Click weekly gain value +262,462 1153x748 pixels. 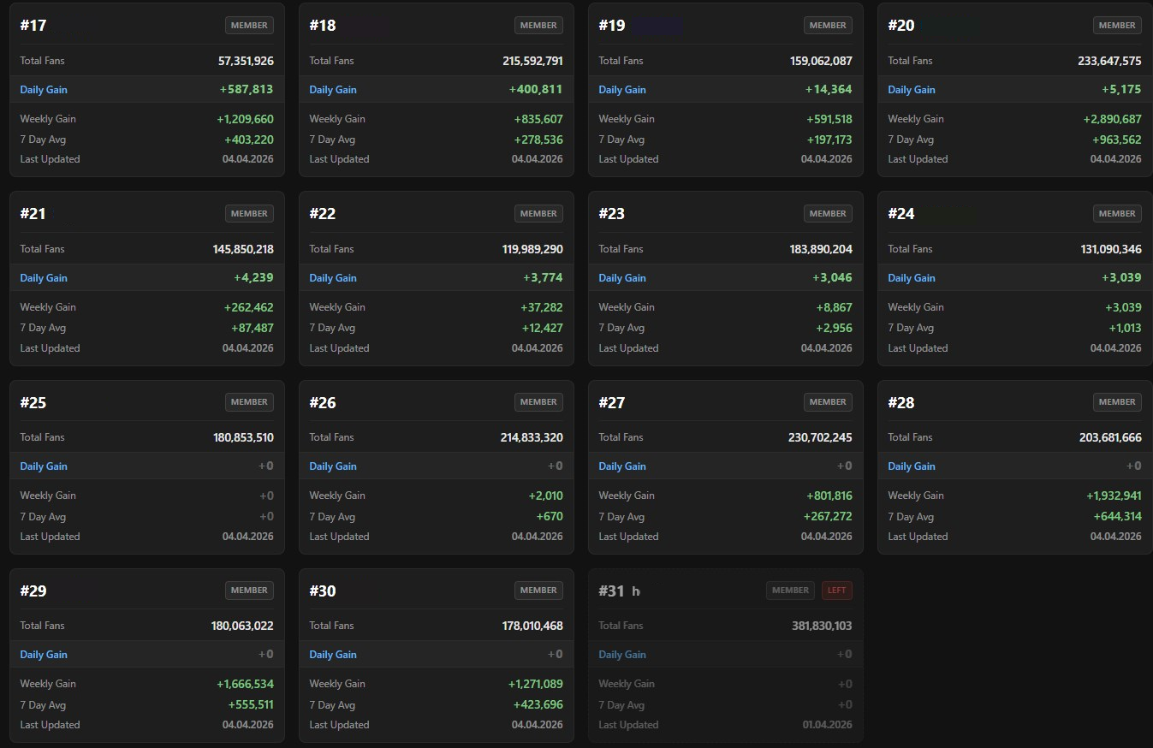click(x=249, y=307)
